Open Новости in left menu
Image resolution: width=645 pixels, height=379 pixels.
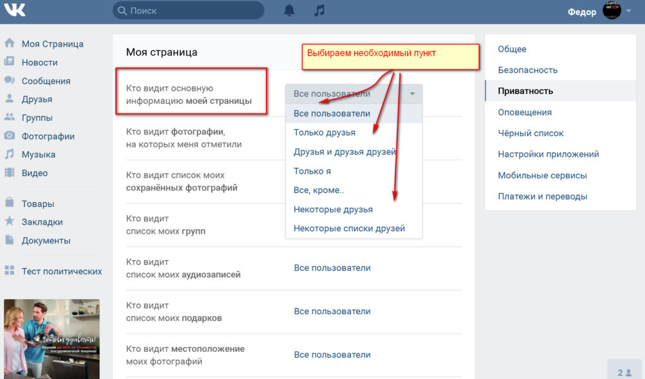(40, 62)
